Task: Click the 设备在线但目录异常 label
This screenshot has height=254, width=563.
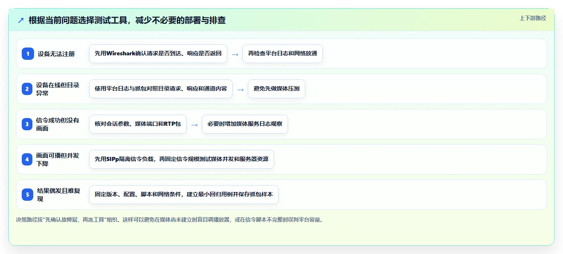Action: (58, 89)
